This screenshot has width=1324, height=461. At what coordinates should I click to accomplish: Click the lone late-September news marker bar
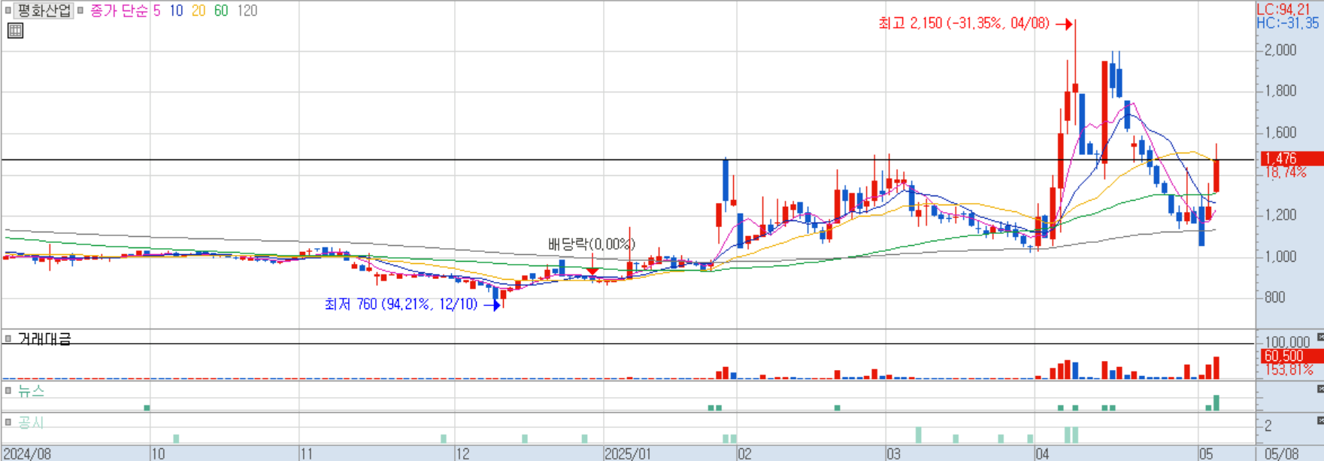pyautogui.click(x=147, y=408)
